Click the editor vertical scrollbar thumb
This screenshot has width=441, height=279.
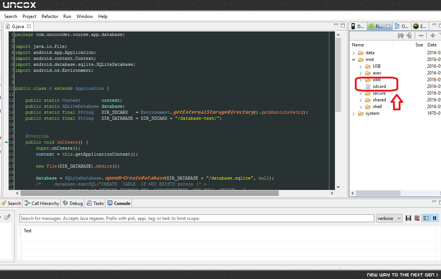coord(338,75)
